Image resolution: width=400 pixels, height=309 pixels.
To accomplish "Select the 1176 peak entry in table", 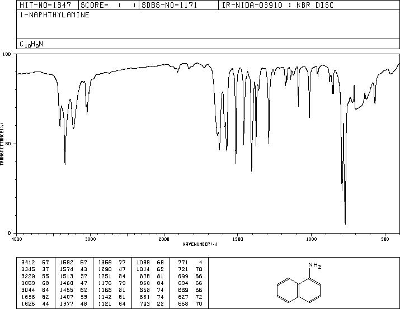I will point(112,283).
